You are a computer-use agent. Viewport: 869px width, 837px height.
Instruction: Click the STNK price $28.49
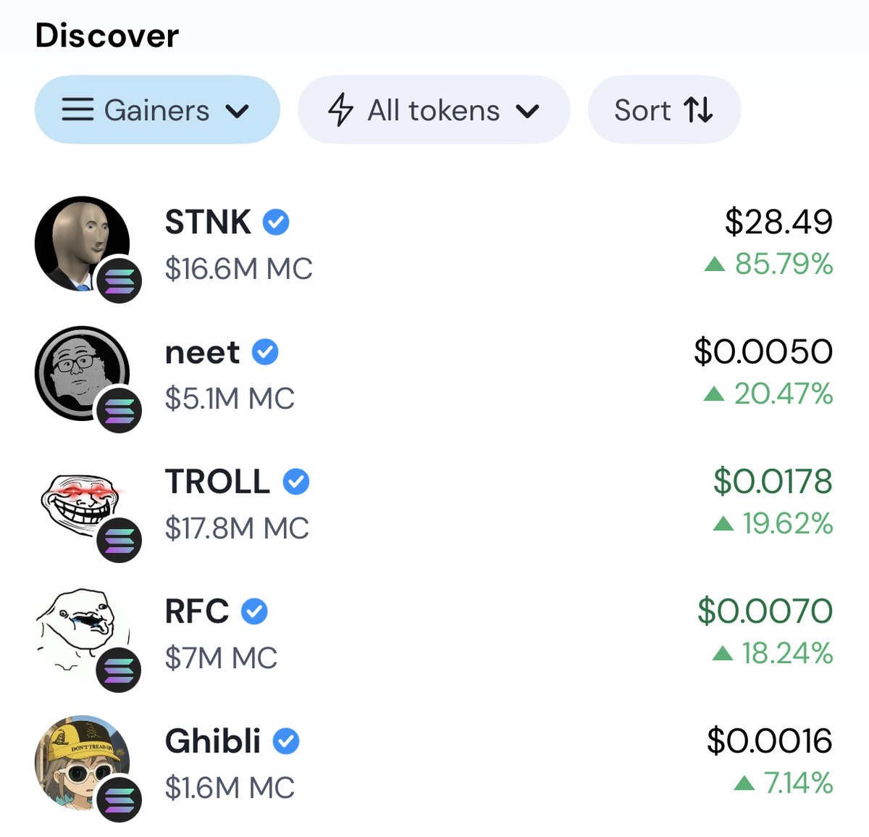point(778,222)
